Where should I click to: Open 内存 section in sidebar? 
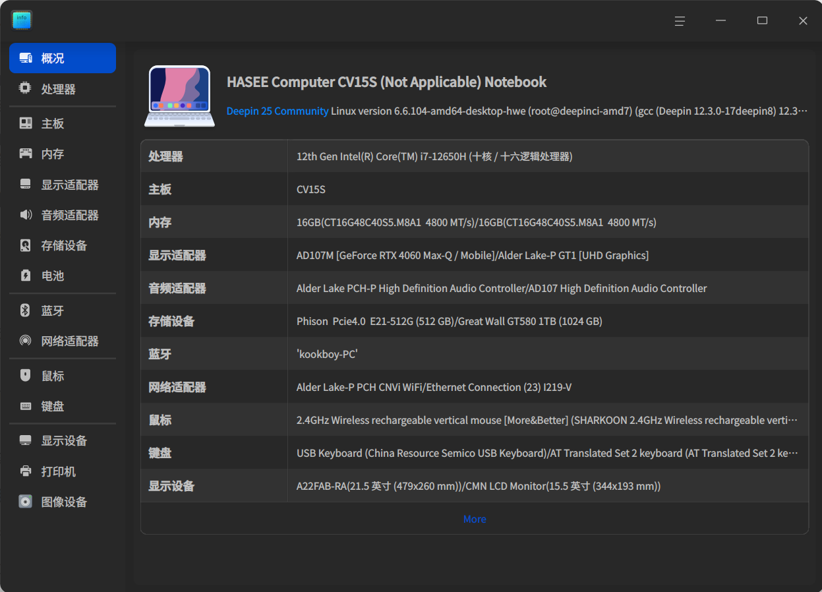click(63, 154)
